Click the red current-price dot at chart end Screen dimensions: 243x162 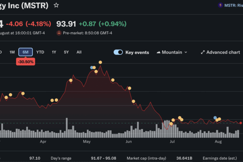(x=241, y=123)
